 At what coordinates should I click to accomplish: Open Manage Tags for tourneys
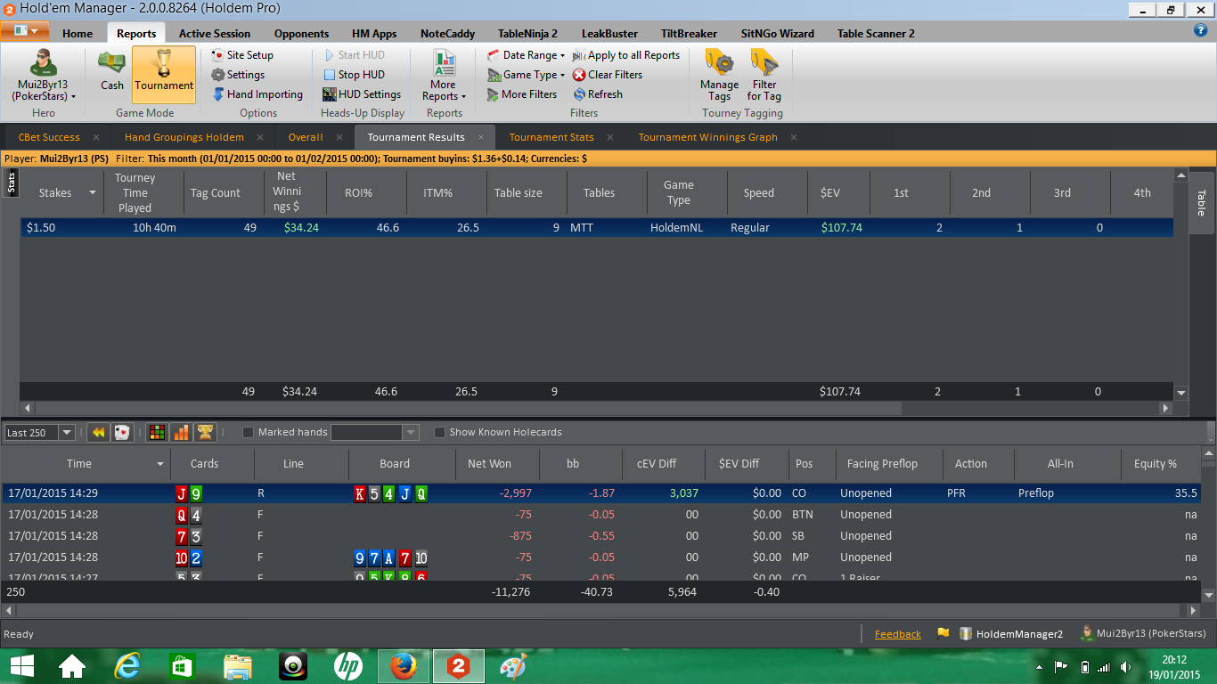tap(719, 75)
